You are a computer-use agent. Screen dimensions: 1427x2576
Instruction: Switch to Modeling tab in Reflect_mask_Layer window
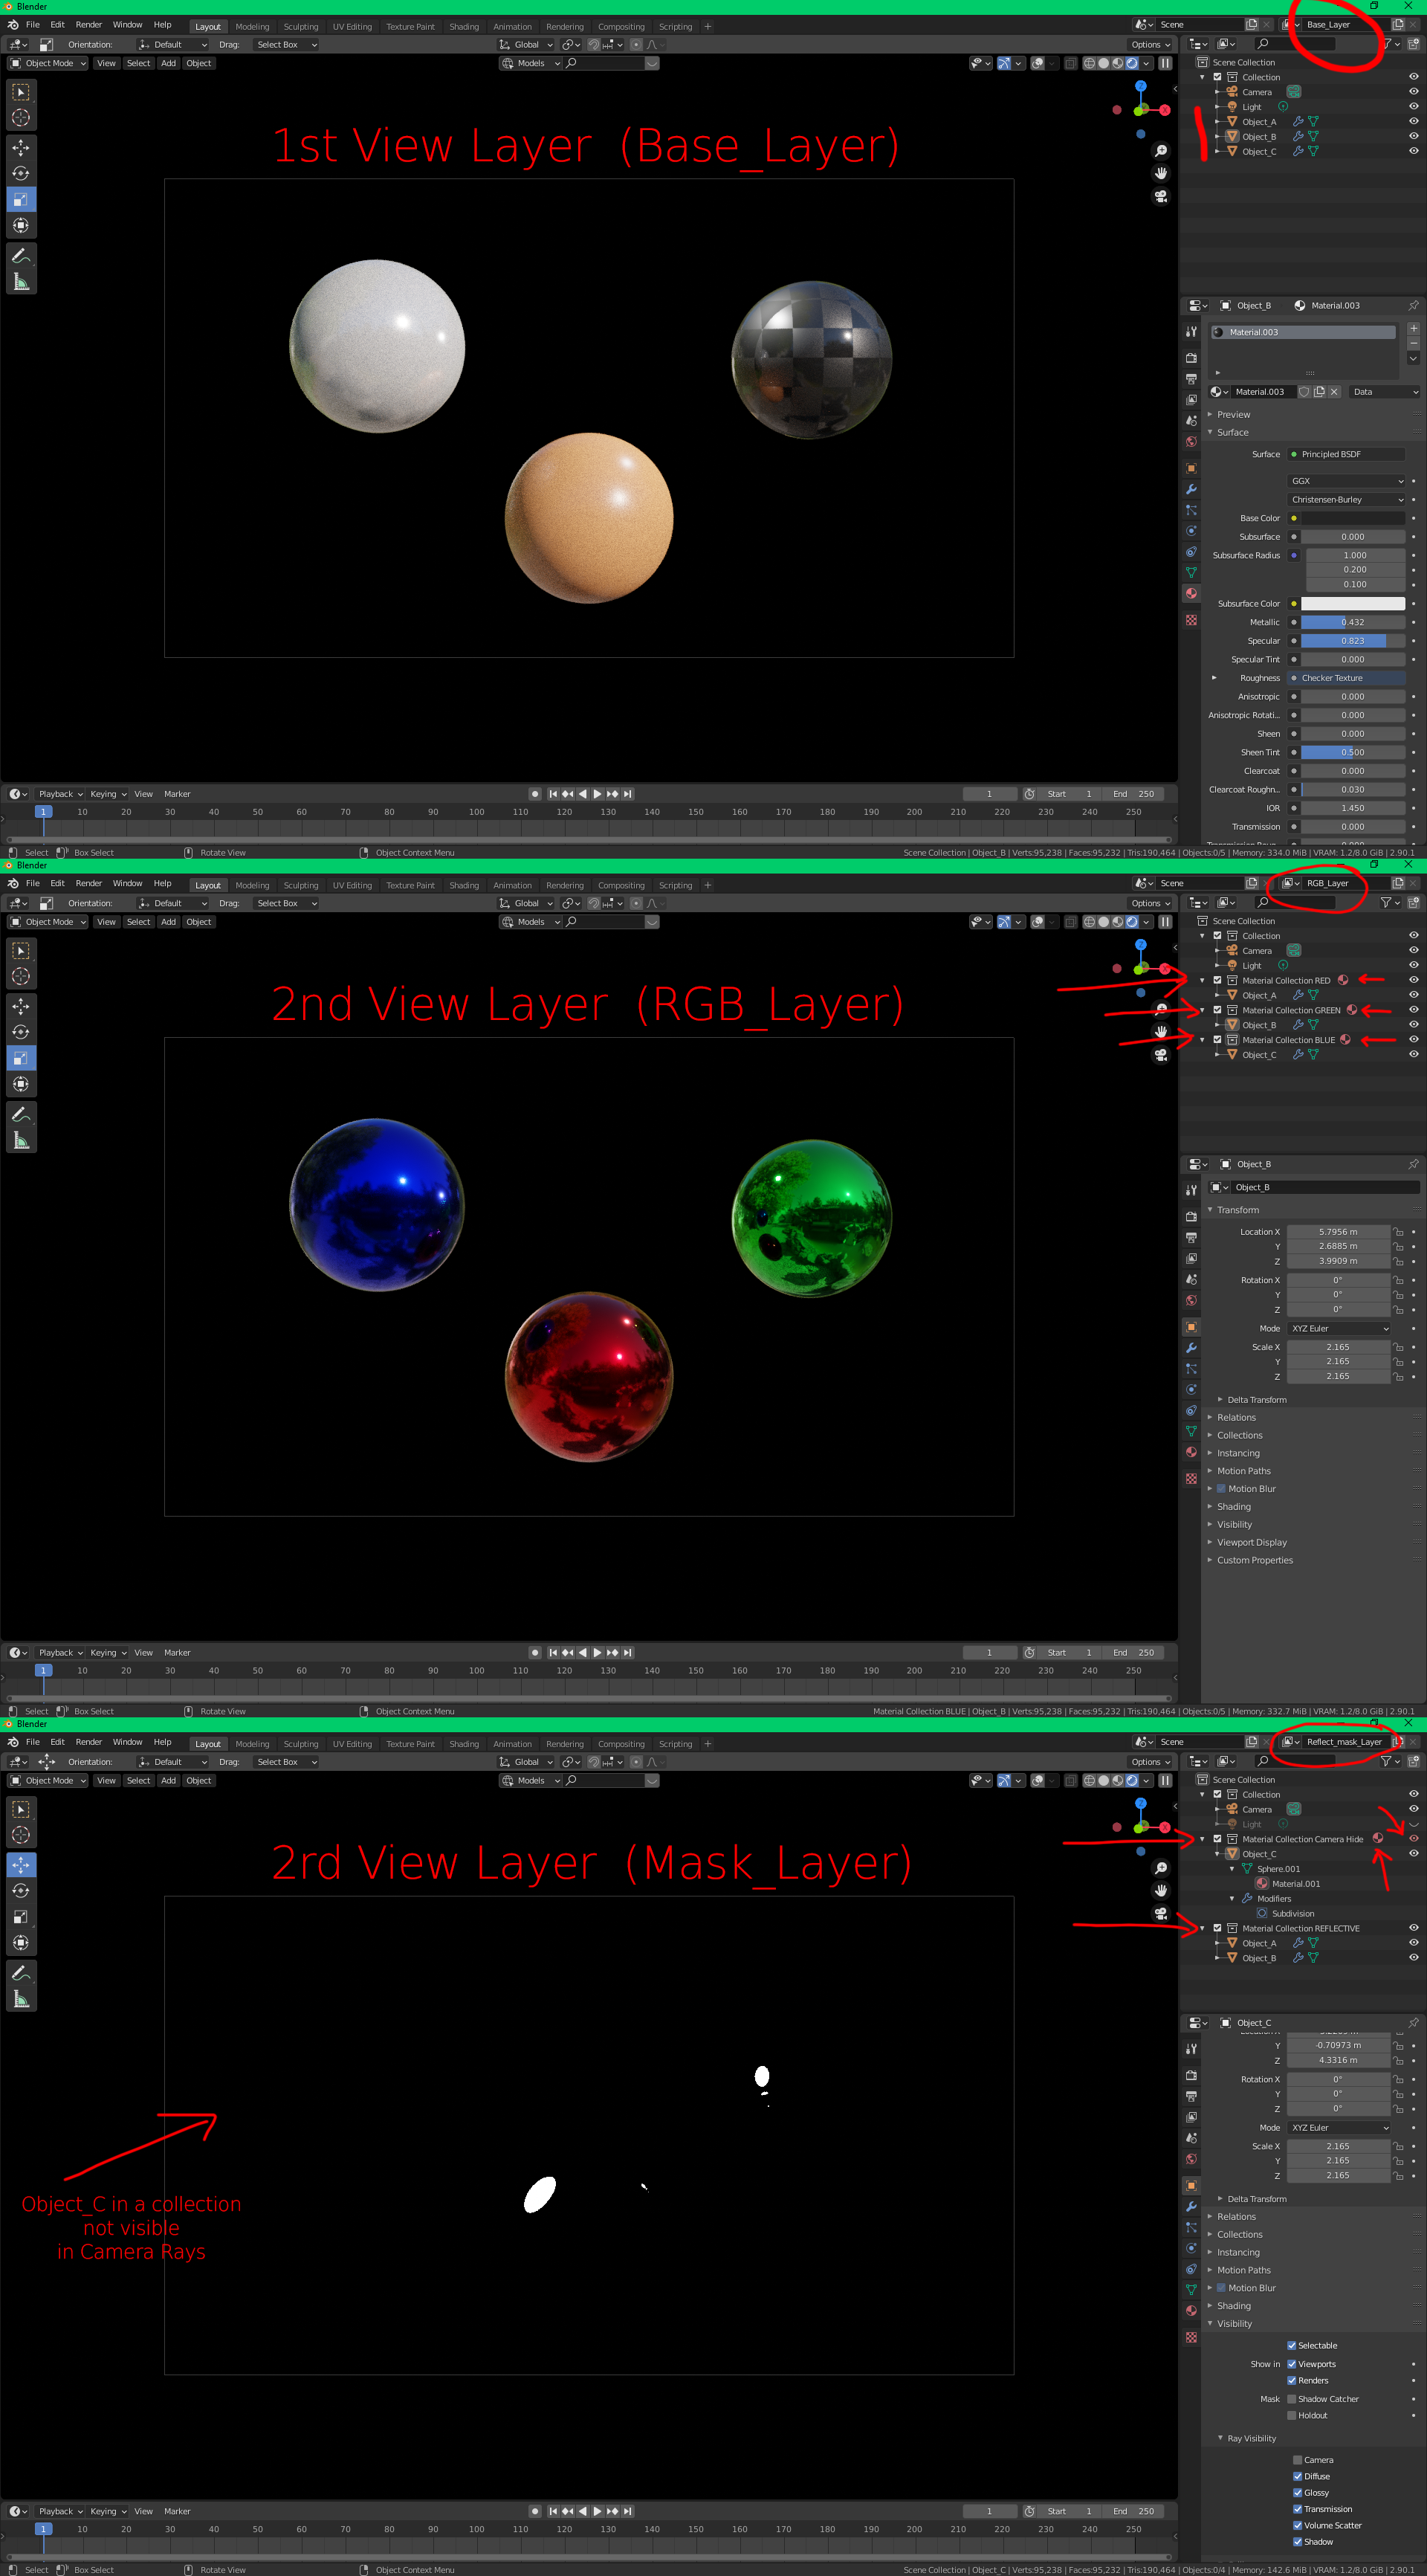[x=252, y=1745]
